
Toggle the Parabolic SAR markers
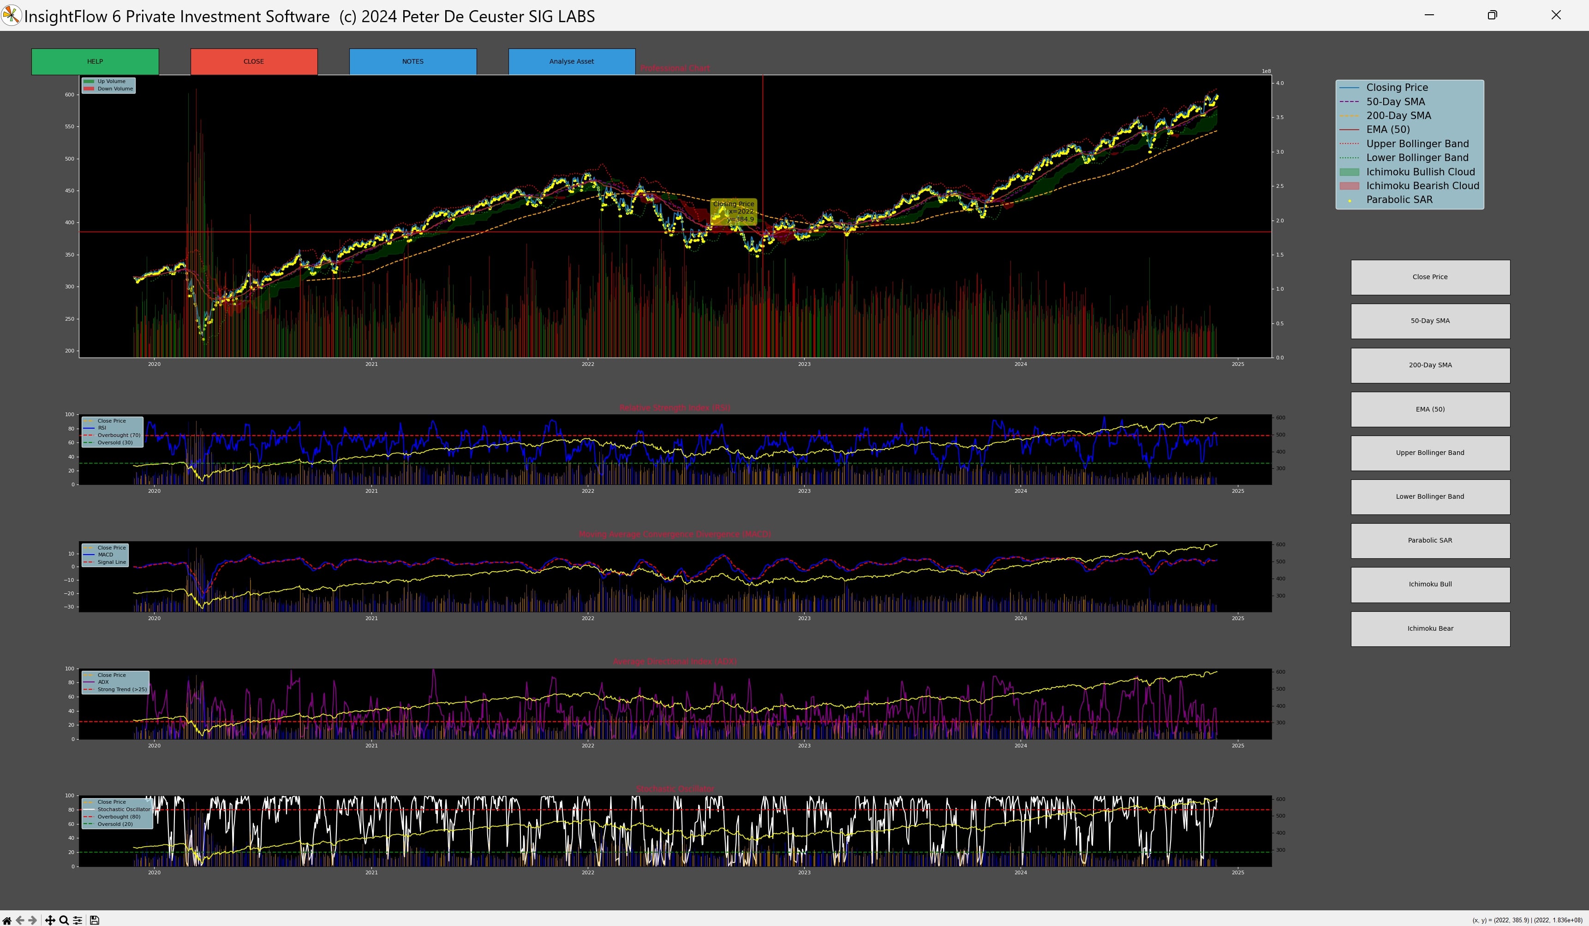pos(1430,540)
